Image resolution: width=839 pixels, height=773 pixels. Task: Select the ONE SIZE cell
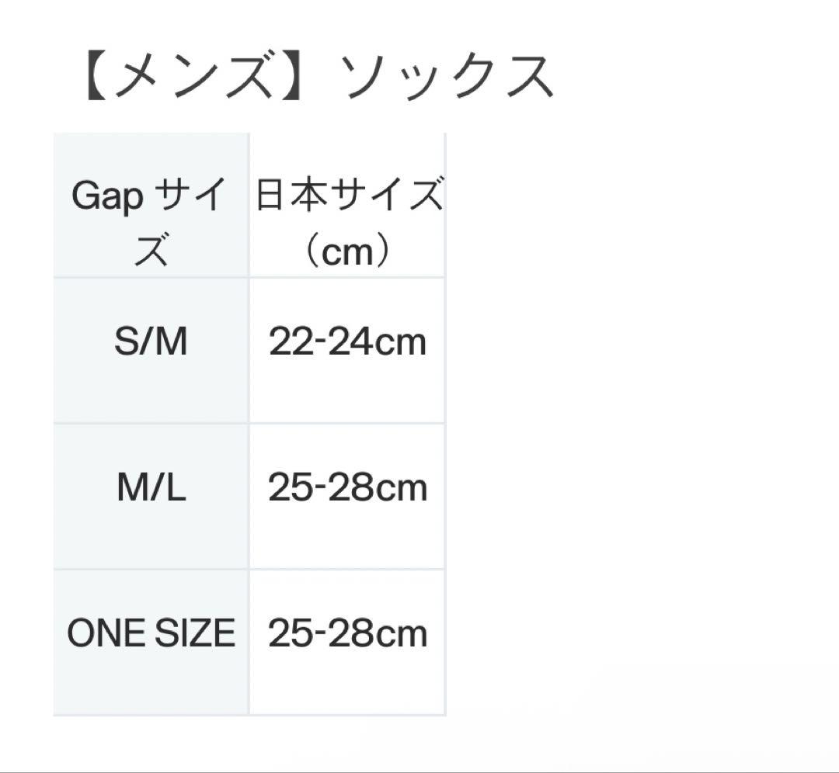coord(151,634)
